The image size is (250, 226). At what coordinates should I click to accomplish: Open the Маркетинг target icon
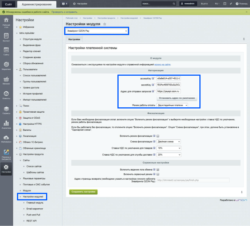(6, 66)
